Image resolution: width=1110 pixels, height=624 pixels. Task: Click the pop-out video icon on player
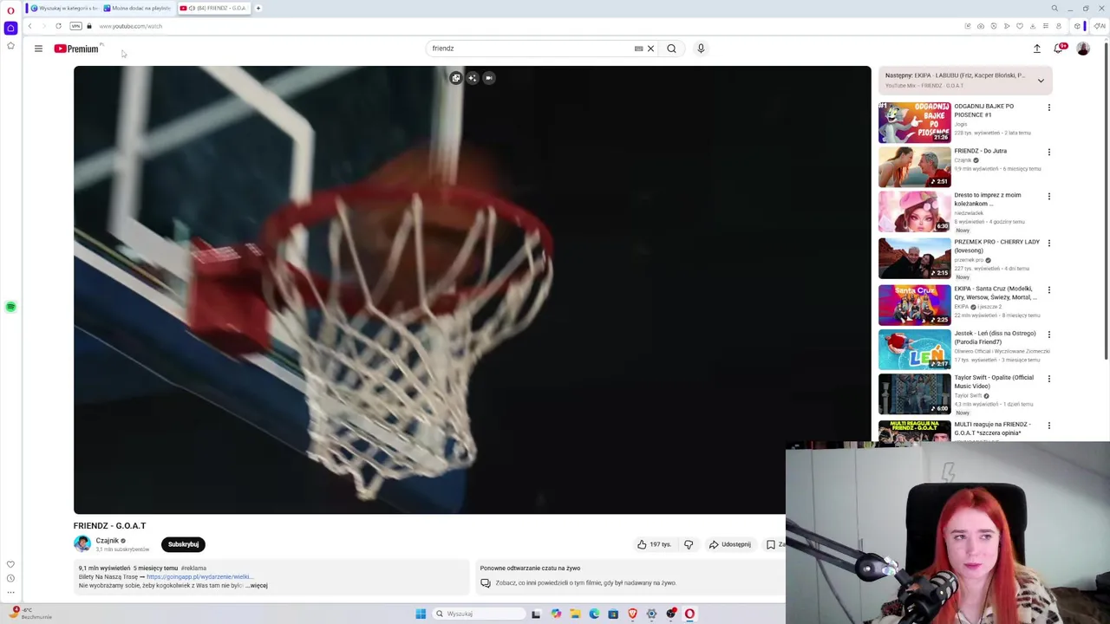point(455,78)
